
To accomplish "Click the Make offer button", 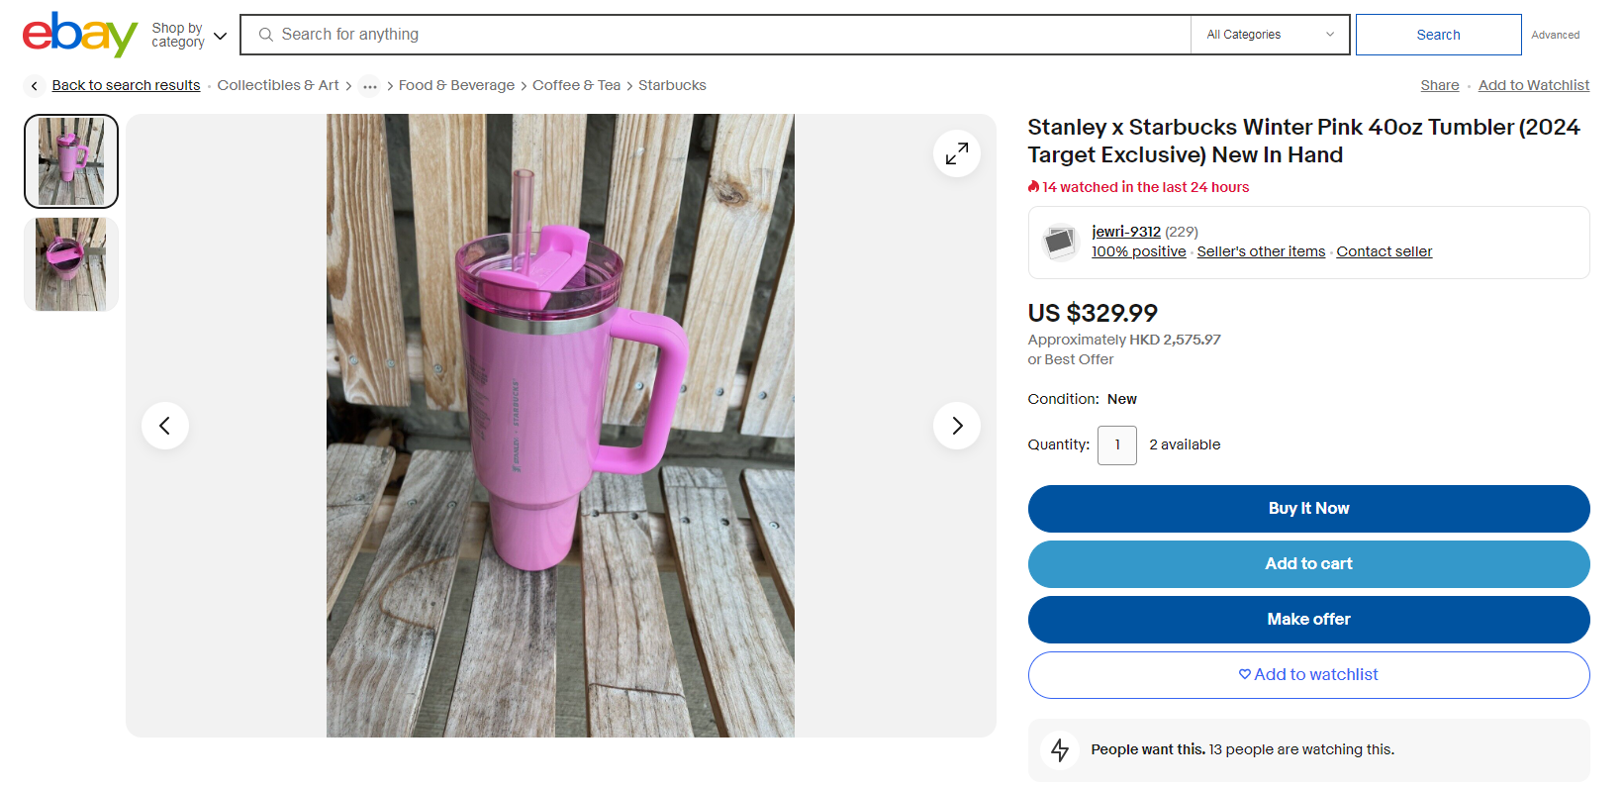I will click(1308, 620).
